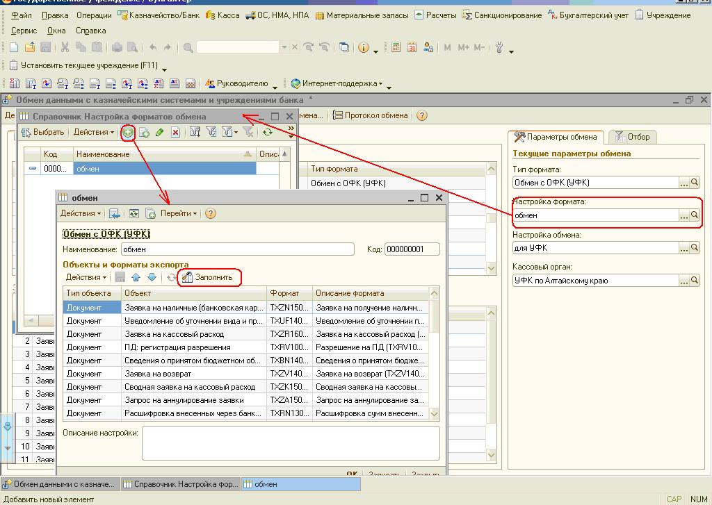The width and height of the screenshot is (712, 505).
Task: Switch to the Отбор tab
Action: click(x=633, y=137)
